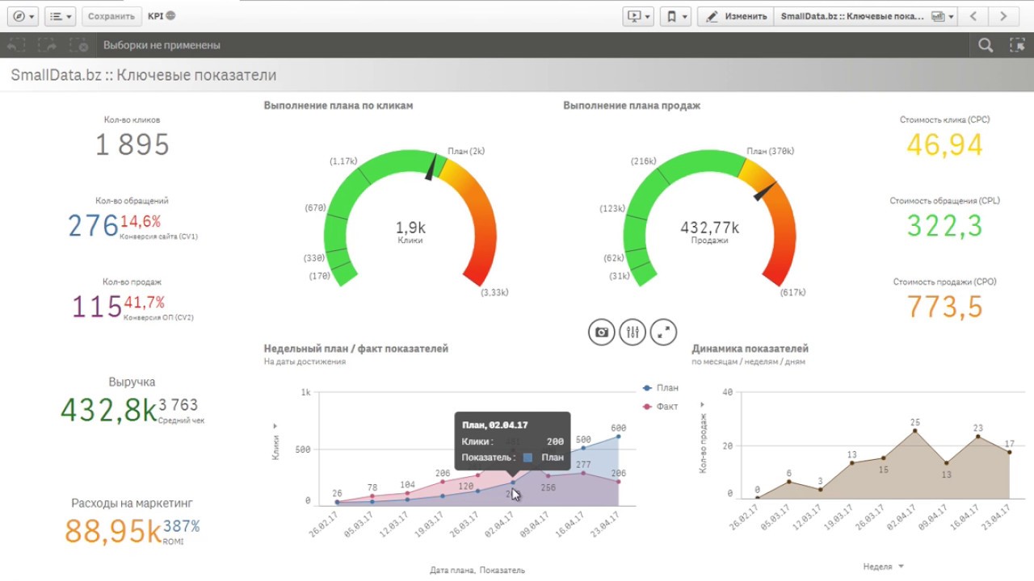
Task: Click the Кол-во обращений value 276
Action: pos(94,226)
